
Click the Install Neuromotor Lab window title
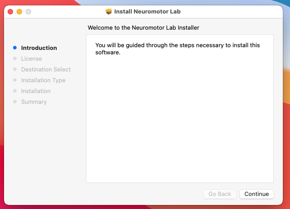tap(147, 12)
